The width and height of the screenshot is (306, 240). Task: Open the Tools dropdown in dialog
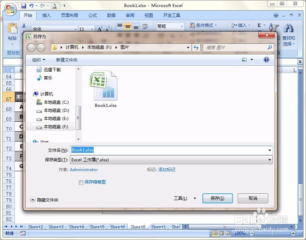[185, 198]
